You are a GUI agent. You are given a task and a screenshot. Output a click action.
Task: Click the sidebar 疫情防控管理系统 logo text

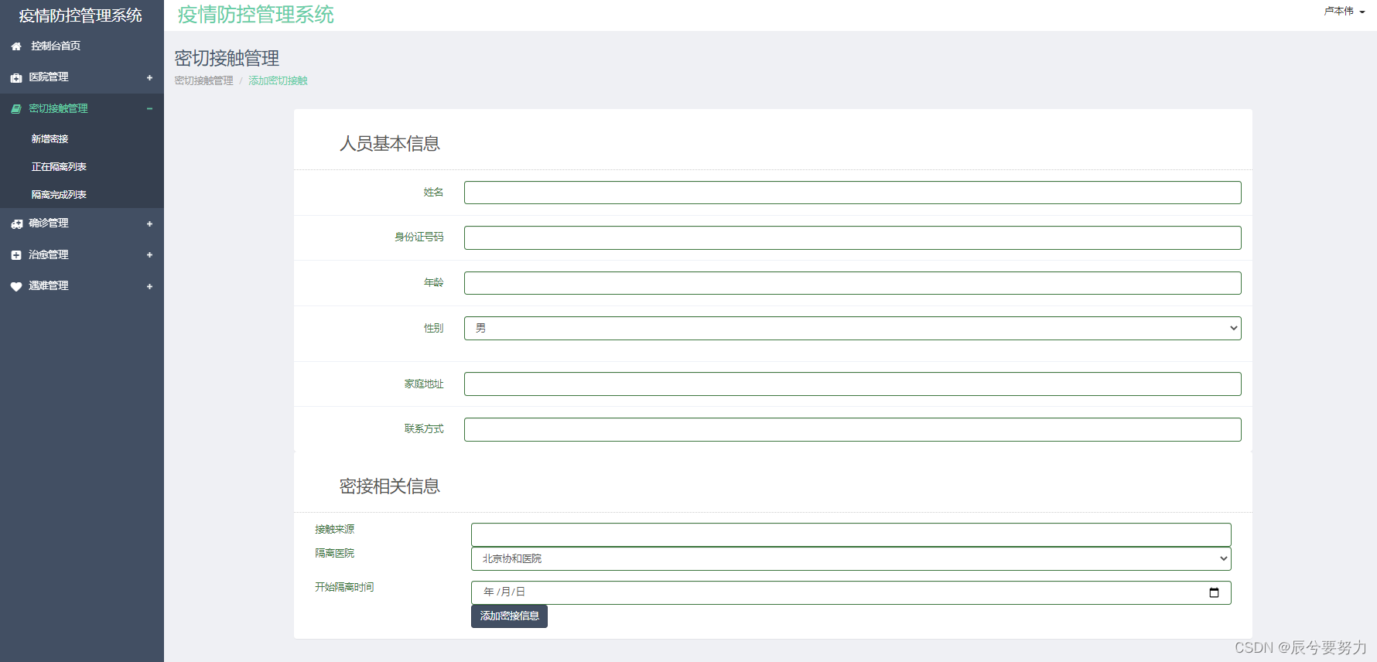80,15
